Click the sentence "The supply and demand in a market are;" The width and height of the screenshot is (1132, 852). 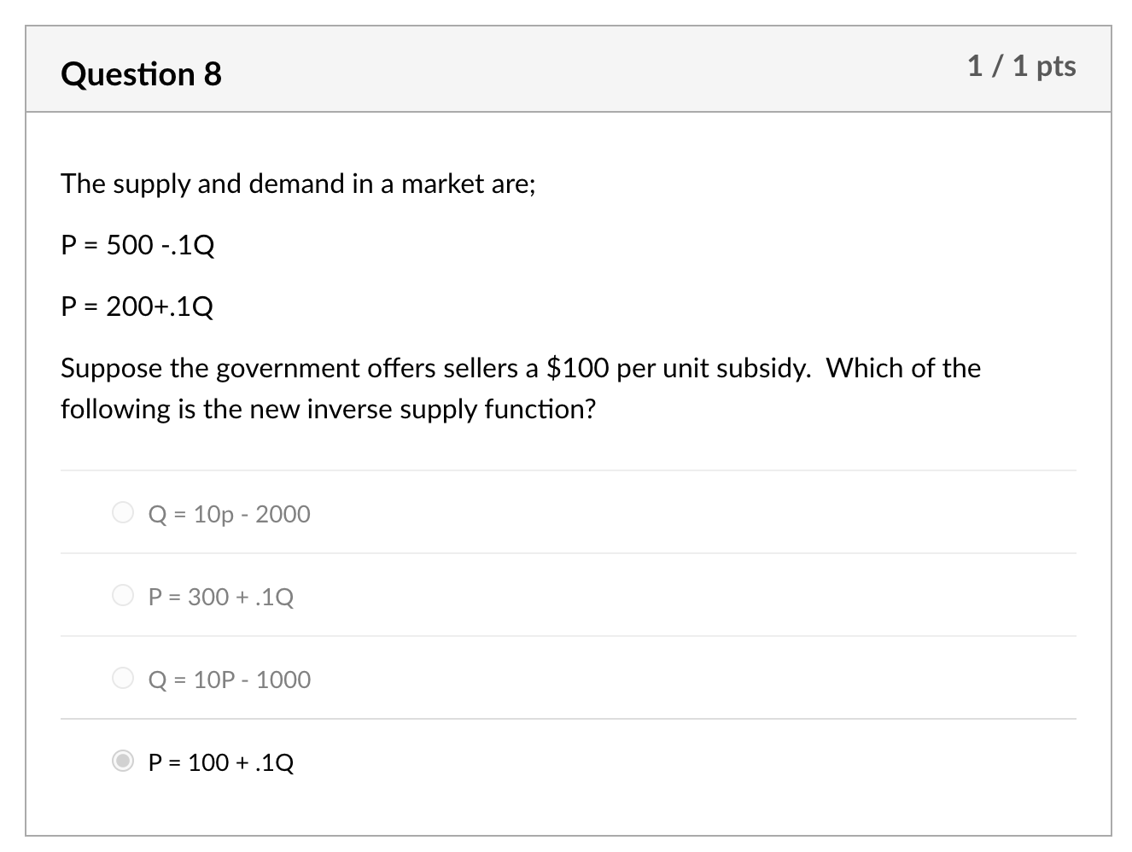click(x=298, y=184)
